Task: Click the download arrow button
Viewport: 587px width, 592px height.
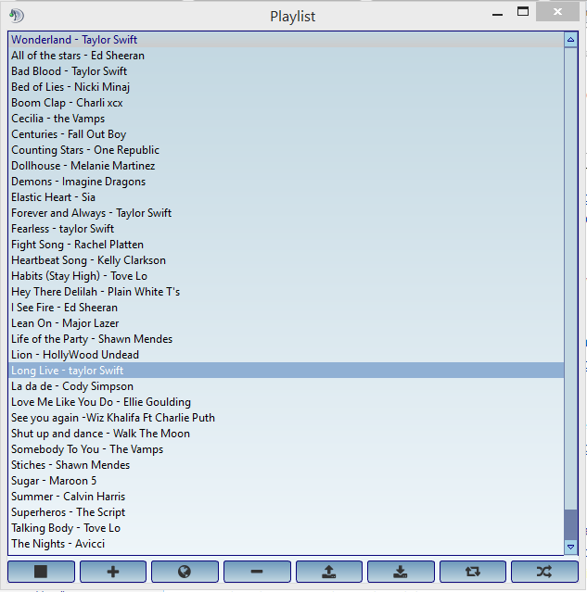Action: coord(401,572)
